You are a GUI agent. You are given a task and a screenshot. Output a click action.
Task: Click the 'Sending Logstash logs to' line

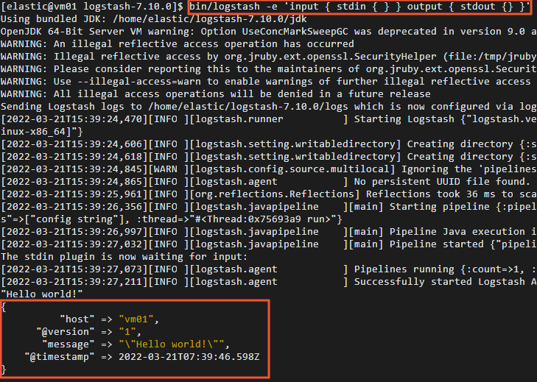point(268,107)
